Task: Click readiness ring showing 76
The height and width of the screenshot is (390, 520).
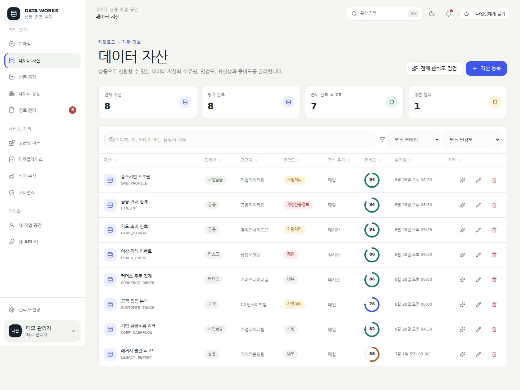Action: pos(372,304)
